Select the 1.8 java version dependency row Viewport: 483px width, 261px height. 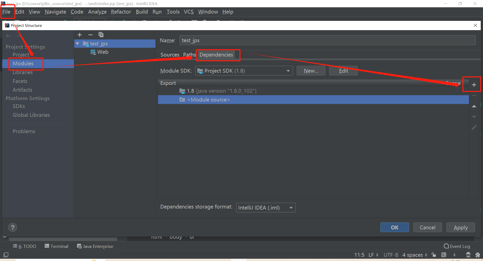pyautogui.click(x=313, y=91)
